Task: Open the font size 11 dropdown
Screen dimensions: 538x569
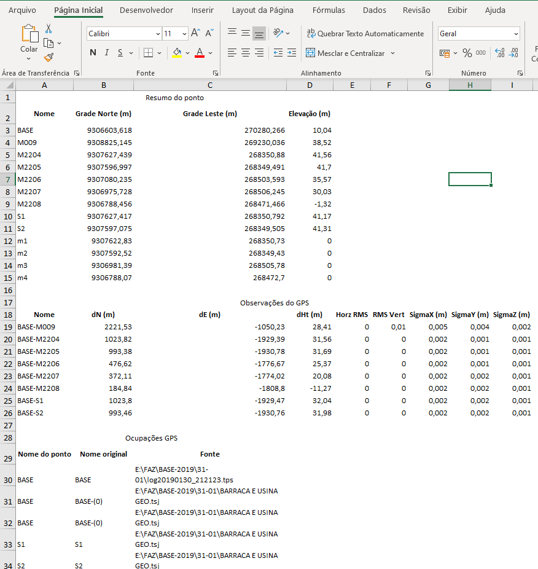Action: pyautogui.click(x=184, y=34)
